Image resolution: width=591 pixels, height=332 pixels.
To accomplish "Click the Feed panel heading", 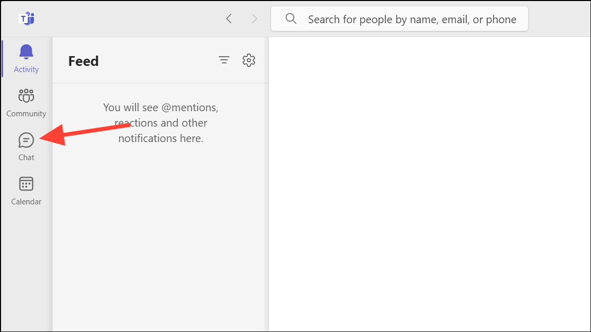I will coord(83,61).
